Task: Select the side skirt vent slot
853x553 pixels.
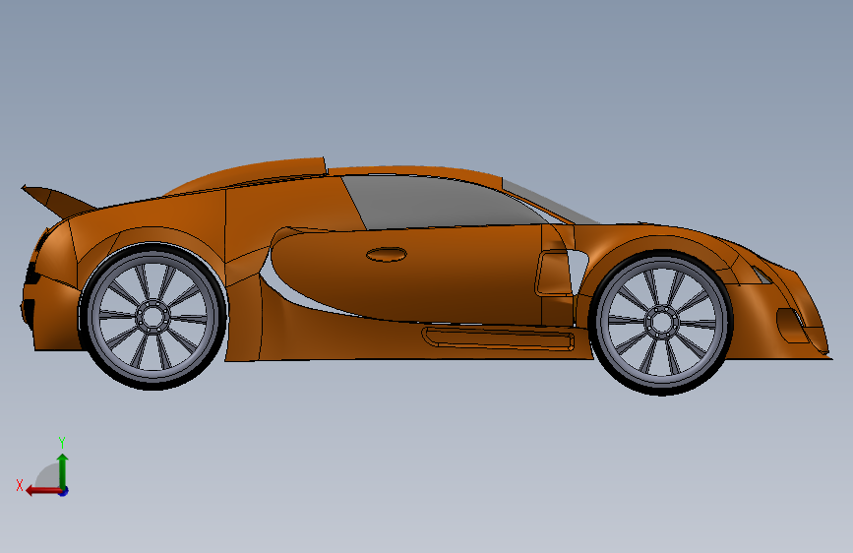Action: 498,338
